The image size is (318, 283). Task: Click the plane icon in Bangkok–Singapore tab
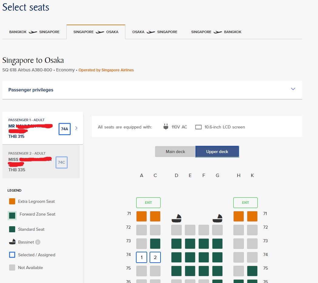[x=33, y=32]
